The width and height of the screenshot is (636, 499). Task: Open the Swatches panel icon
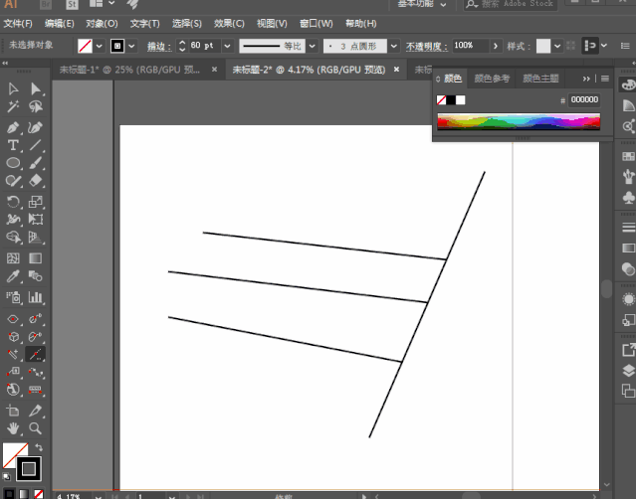pyautogui.click(x=628, y=156)
